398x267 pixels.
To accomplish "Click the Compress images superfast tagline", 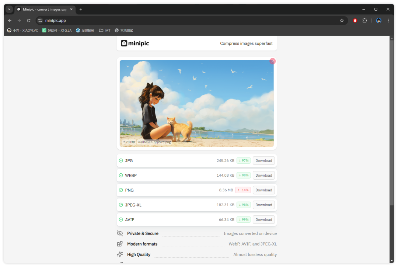I will [x=246, y=44].
